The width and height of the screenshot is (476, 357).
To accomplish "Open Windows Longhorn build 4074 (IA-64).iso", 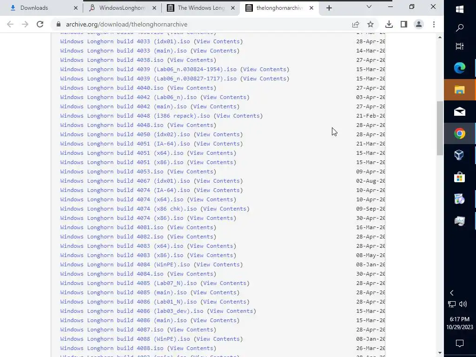I will point(125,190).
